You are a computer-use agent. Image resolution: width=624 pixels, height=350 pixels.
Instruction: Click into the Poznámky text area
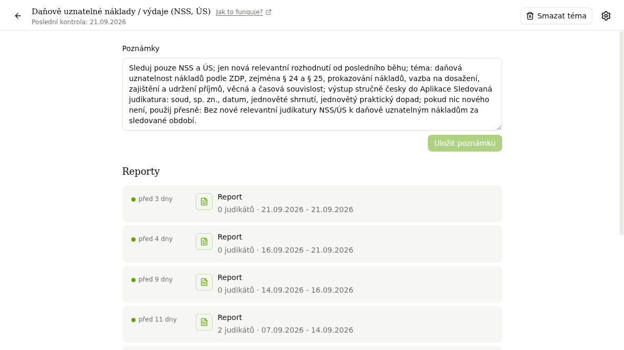312,94
